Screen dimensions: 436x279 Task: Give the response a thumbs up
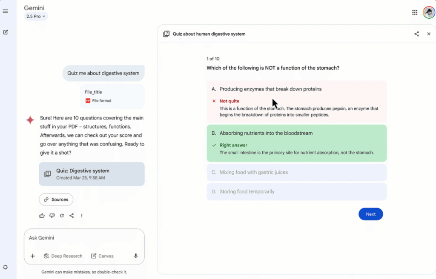tap(42, 216)
